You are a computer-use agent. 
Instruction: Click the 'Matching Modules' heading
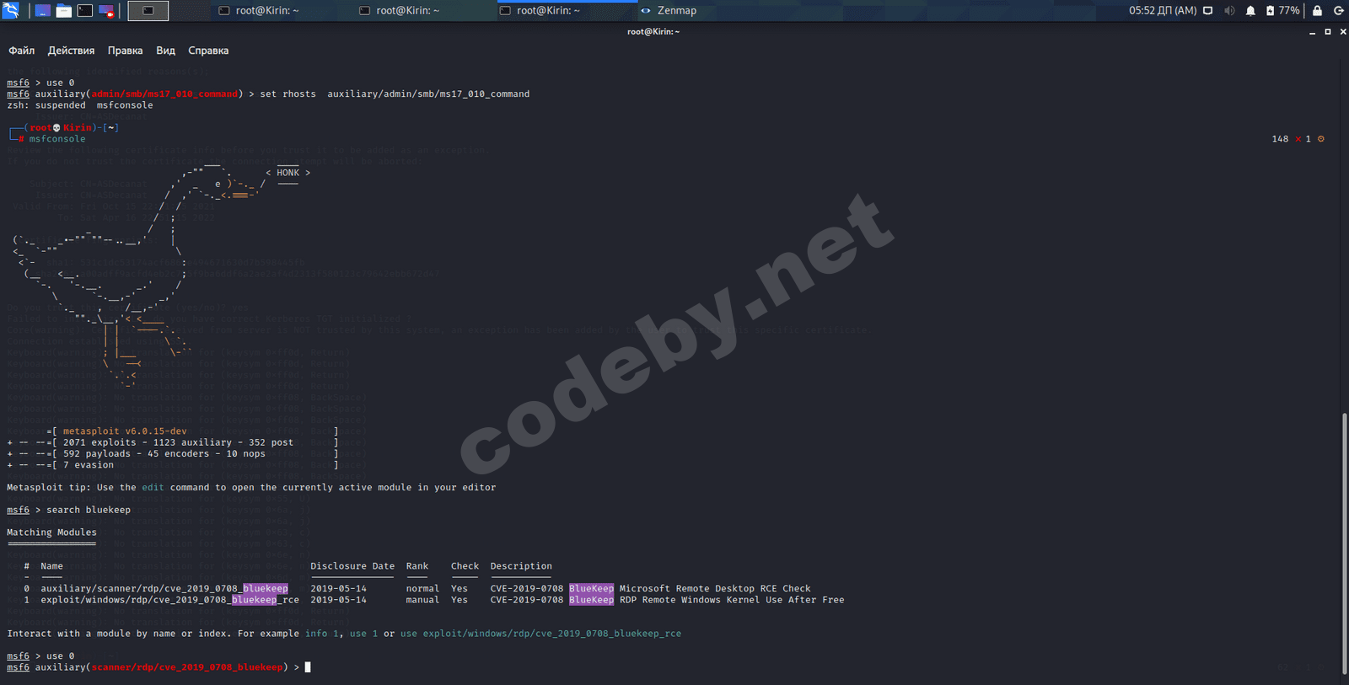click(51, 532)
